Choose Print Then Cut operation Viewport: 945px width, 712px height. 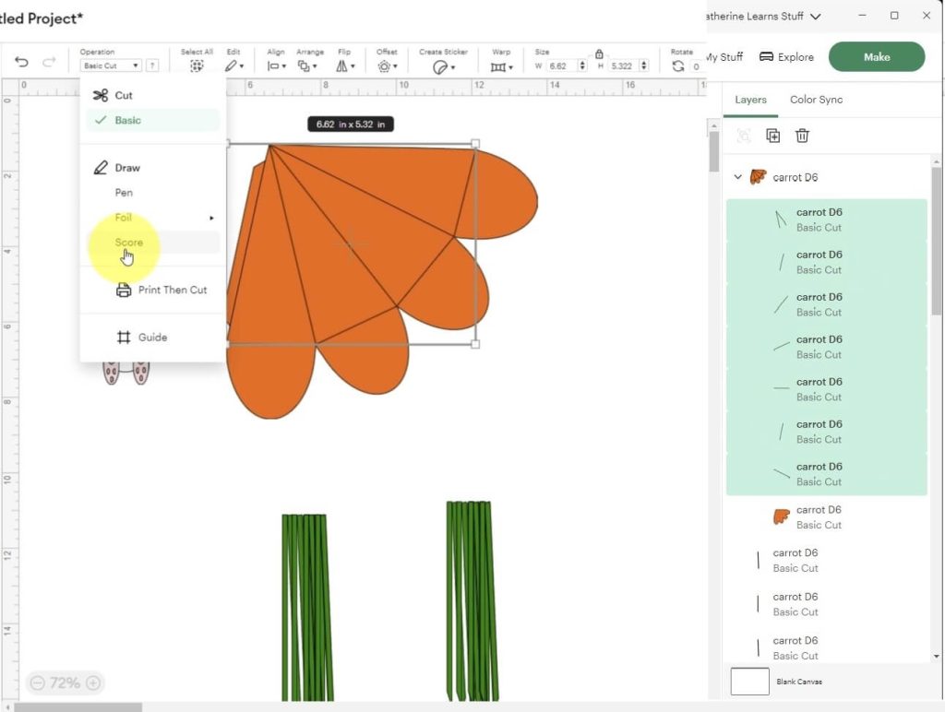(x=161, y=290)
